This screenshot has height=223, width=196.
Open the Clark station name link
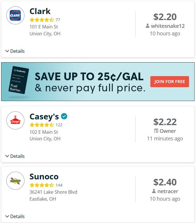pyautogui.click(x=40, y=11)
